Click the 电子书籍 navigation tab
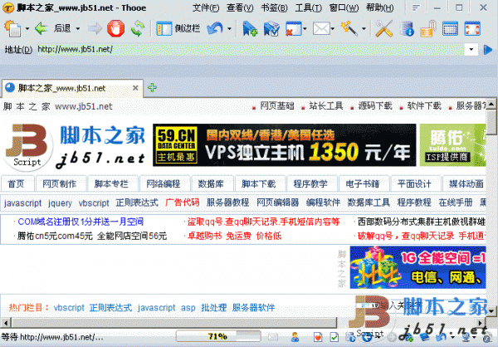 [363, 183]
